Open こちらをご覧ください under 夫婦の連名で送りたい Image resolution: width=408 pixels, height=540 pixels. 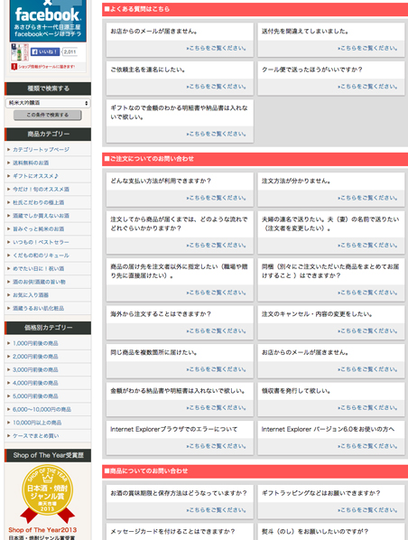click(x=367, y=246)
